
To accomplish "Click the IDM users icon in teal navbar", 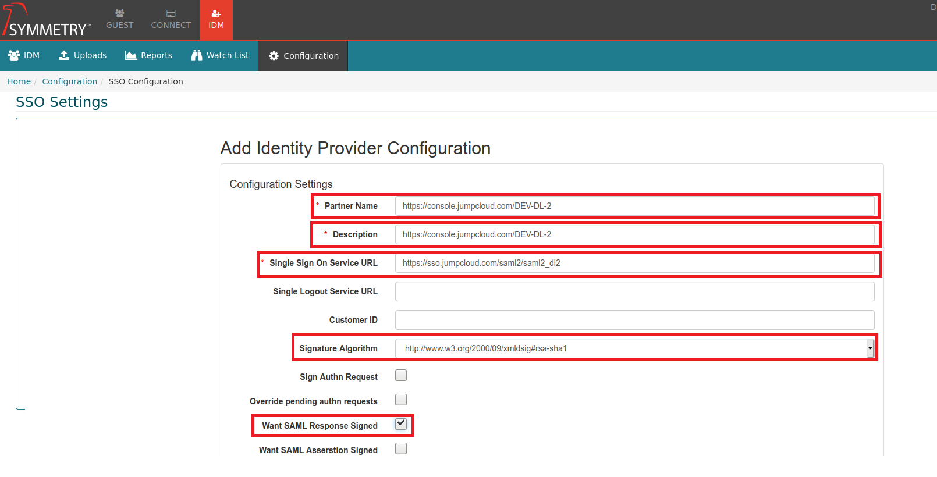I will 14,55.
